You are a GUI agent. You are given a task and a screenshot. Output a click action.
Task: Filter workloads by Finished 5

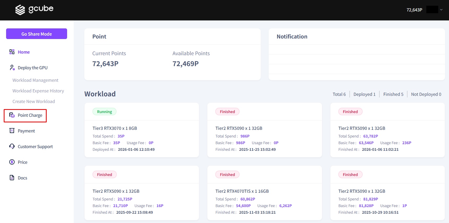[393, 94]
